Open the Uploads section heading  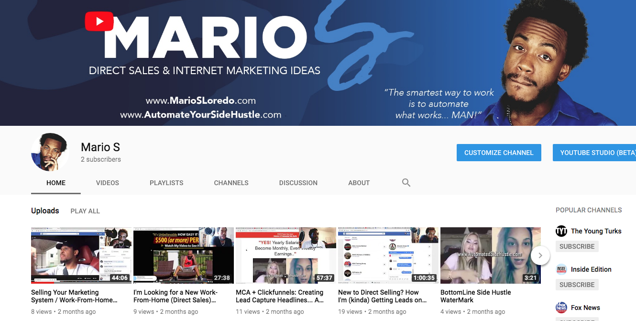click(45, 210)
